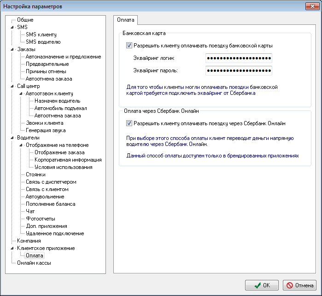Confirm settings with OK button

click(x=262, y=285)
